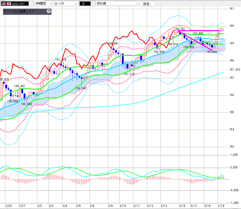Click the テクニカル指標リスト panel title
This screenshot has width=241, height=209.
tap(19, 11)
